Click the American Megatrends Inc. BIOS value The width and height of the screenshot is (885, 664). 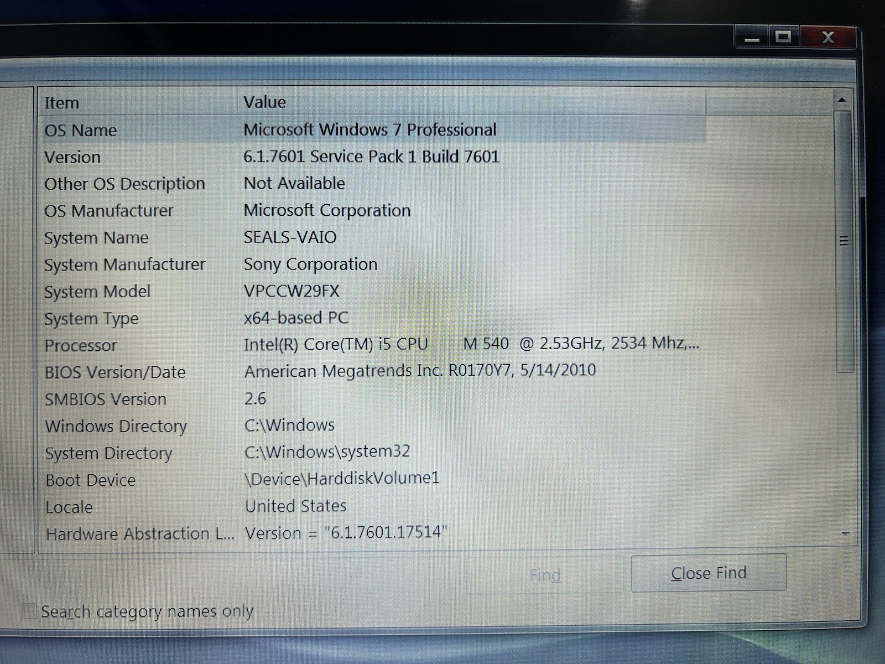[x=420, y=371]
